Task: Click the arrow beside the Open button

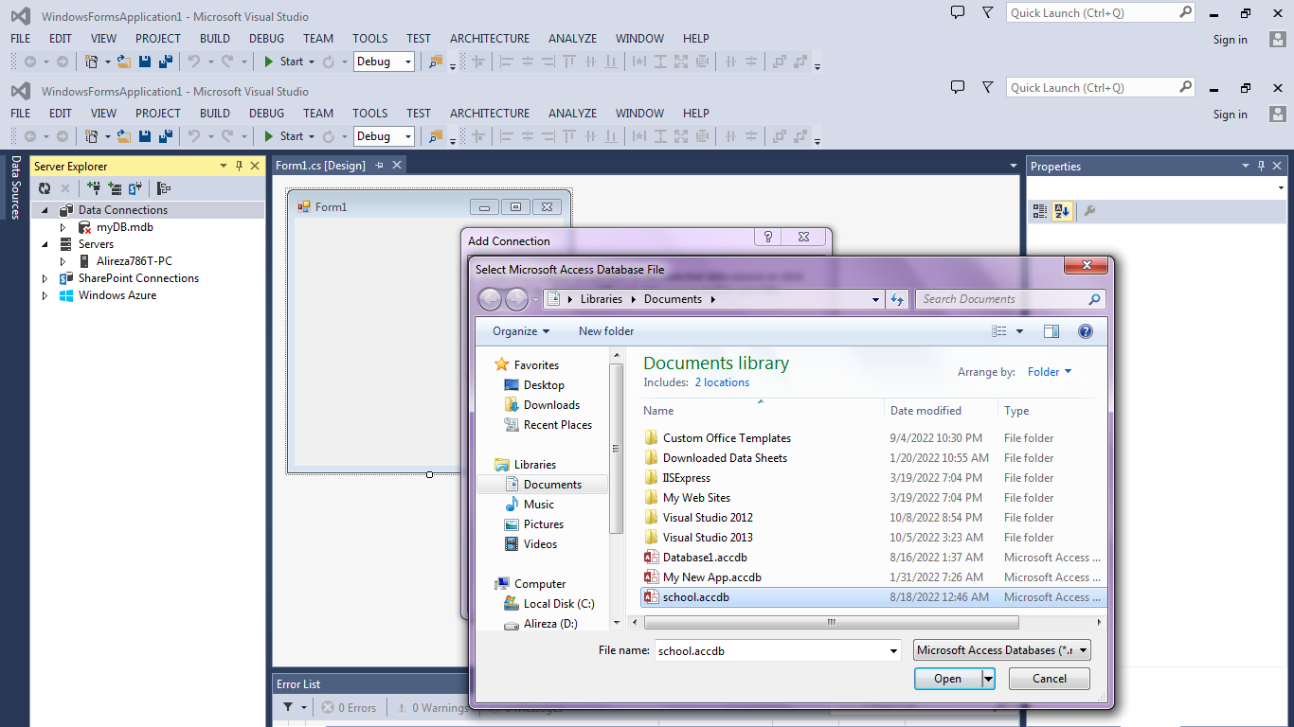Action: click(x=988, y=679)
